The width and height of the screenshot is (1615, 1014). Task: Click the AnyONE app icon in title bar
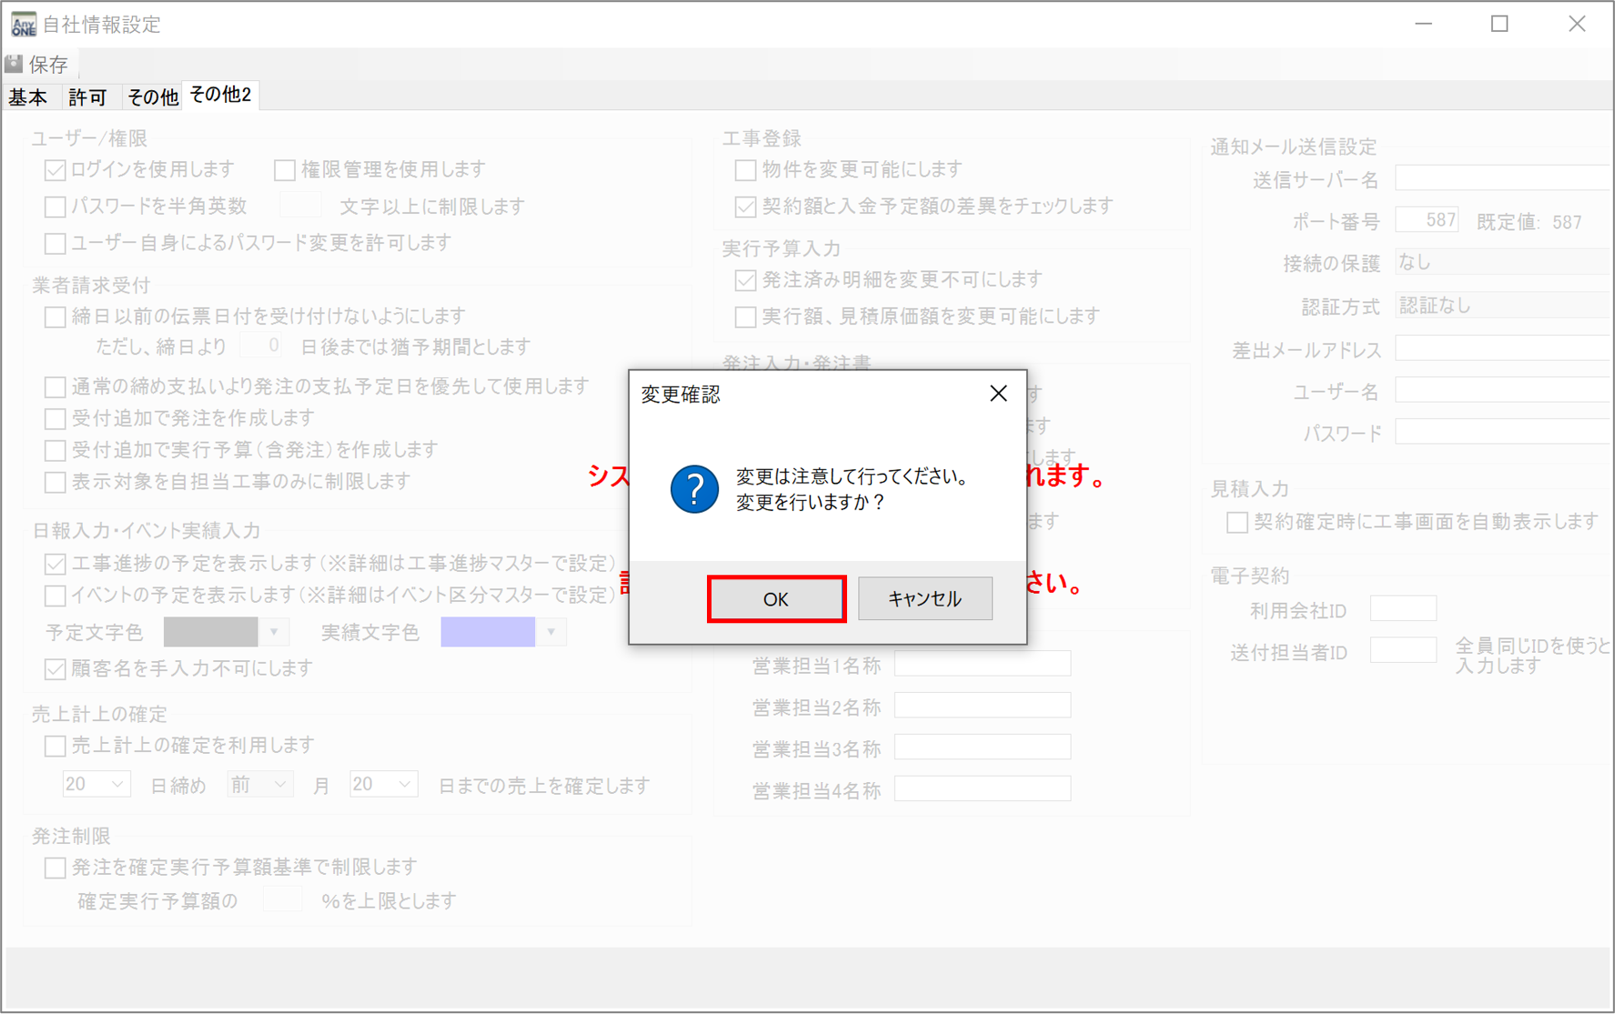(x=23, y=24)
